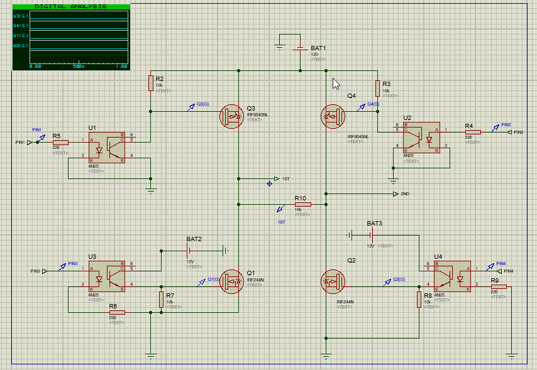
Task: Select the ground symbol below R9
Action: pyautogui.click(x=512, y=356)
